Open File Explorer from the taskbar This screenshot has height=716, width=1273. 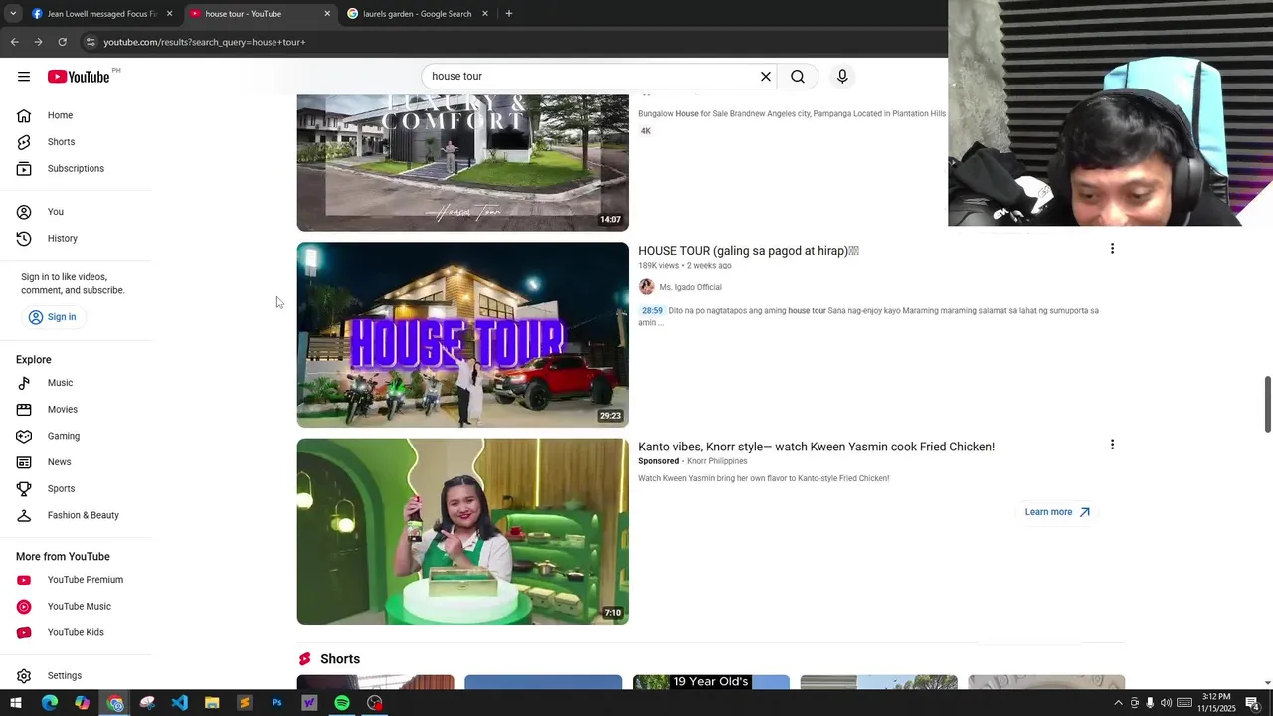(x=212, y=703)
